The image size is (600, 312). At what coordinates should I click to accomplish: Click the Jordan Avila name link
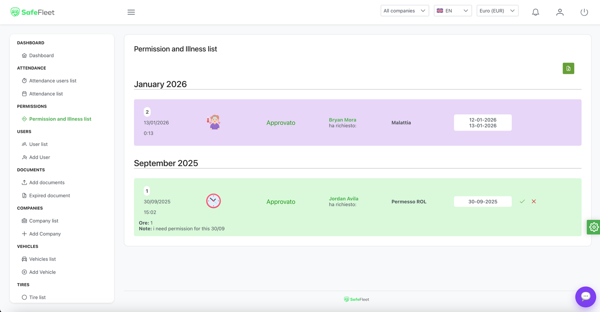click(x=343, y=199)
